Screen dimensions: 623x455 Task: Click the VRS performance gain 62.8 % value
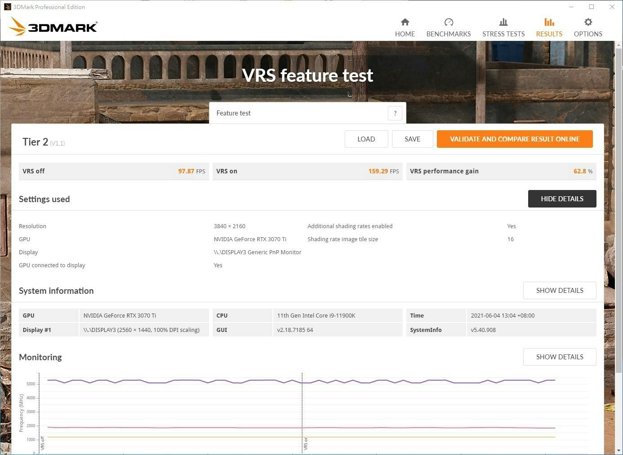[x=583, y=171]
